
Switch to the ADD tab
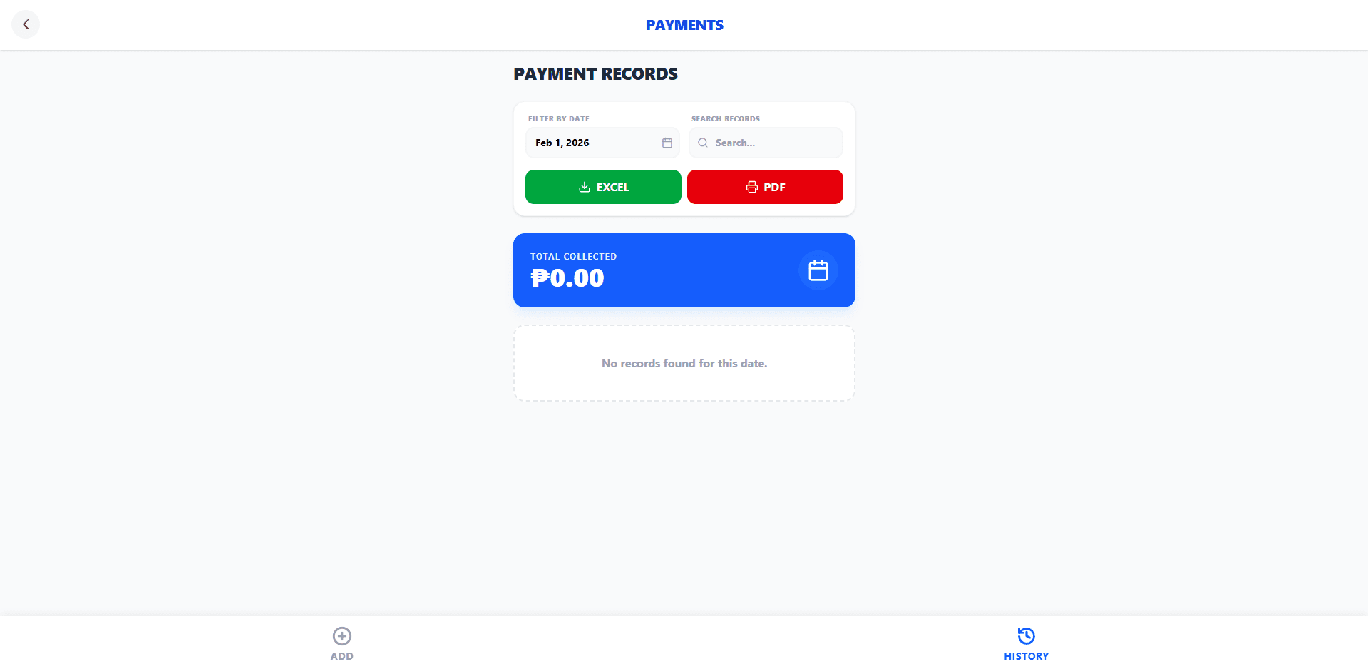(x=341, y=643)
